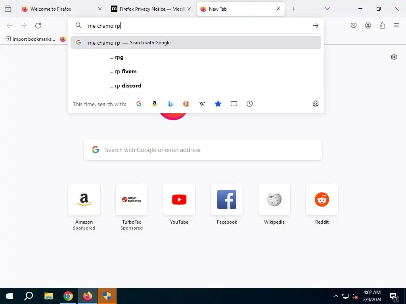The width and height of the screenshot is (406, 304).
Task: Close the Welcome to Firefox tab
Action: (x=100, y=9)
